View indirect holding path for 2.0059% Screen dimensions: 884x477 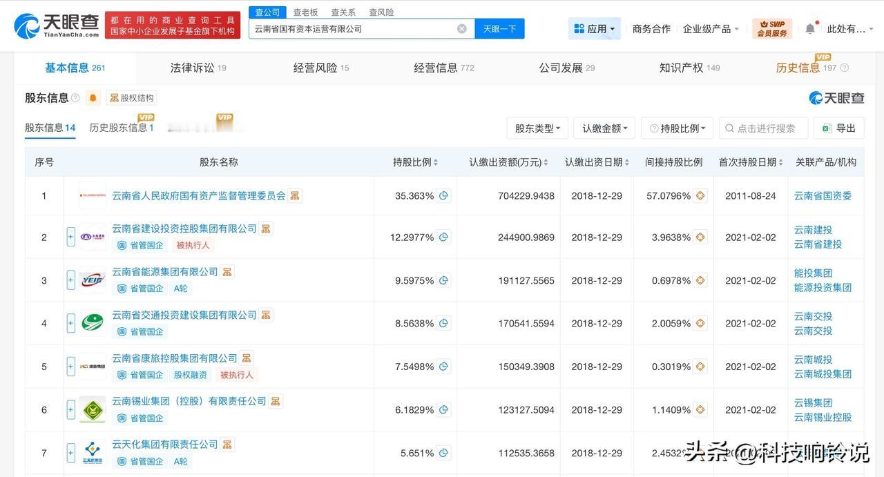click(x=700, y=324)
